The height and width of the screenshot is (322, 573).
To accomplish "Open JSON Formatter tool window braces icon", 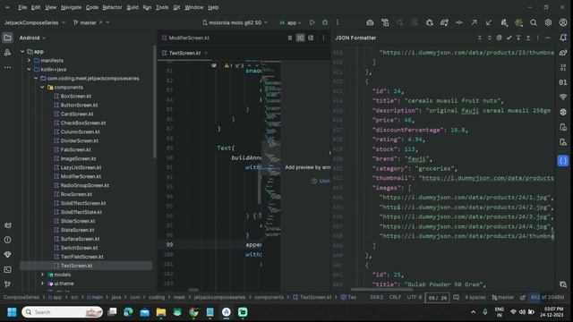I will coord(563,161).
